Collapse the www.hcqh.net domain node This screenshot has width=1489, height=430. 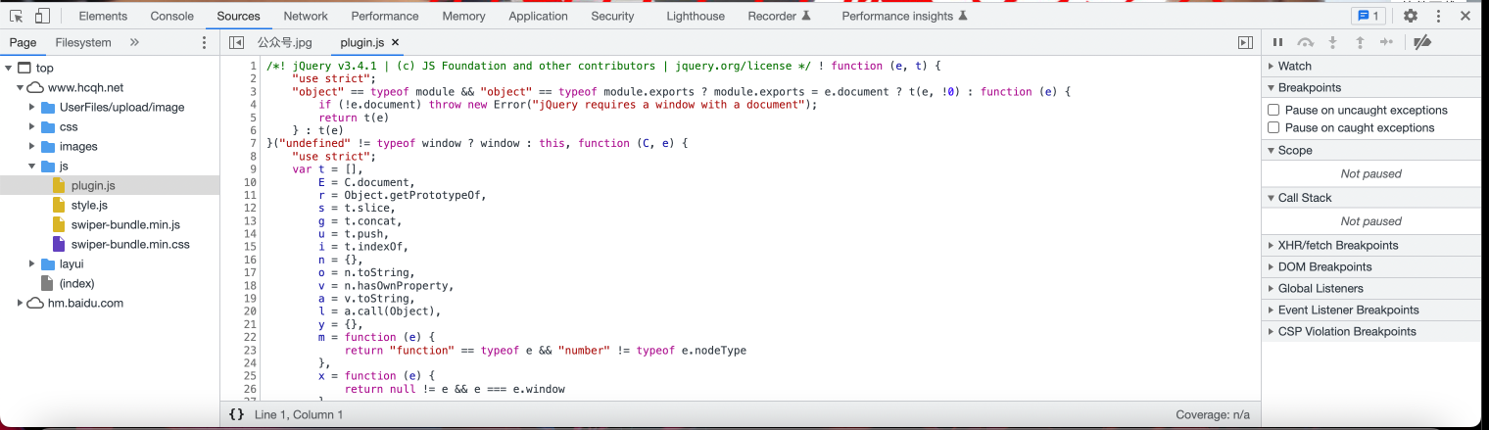pos(21,87)
